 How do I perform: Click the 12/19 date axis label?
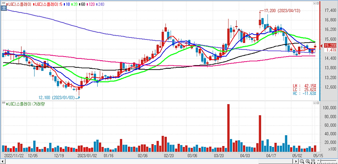[x=59, y=155]
